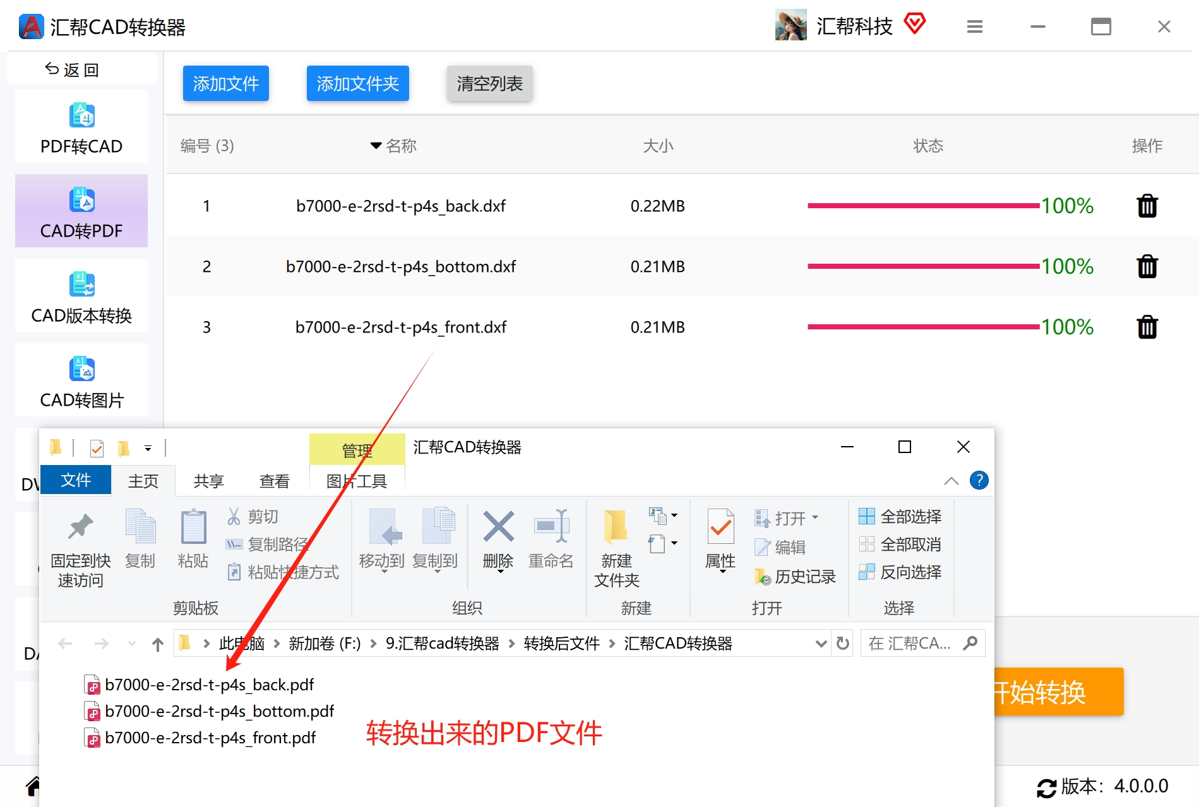The height and width of the screenshot is (807, 1199).
Task: Click the 清空列表 button
Action: coord(490,83)
